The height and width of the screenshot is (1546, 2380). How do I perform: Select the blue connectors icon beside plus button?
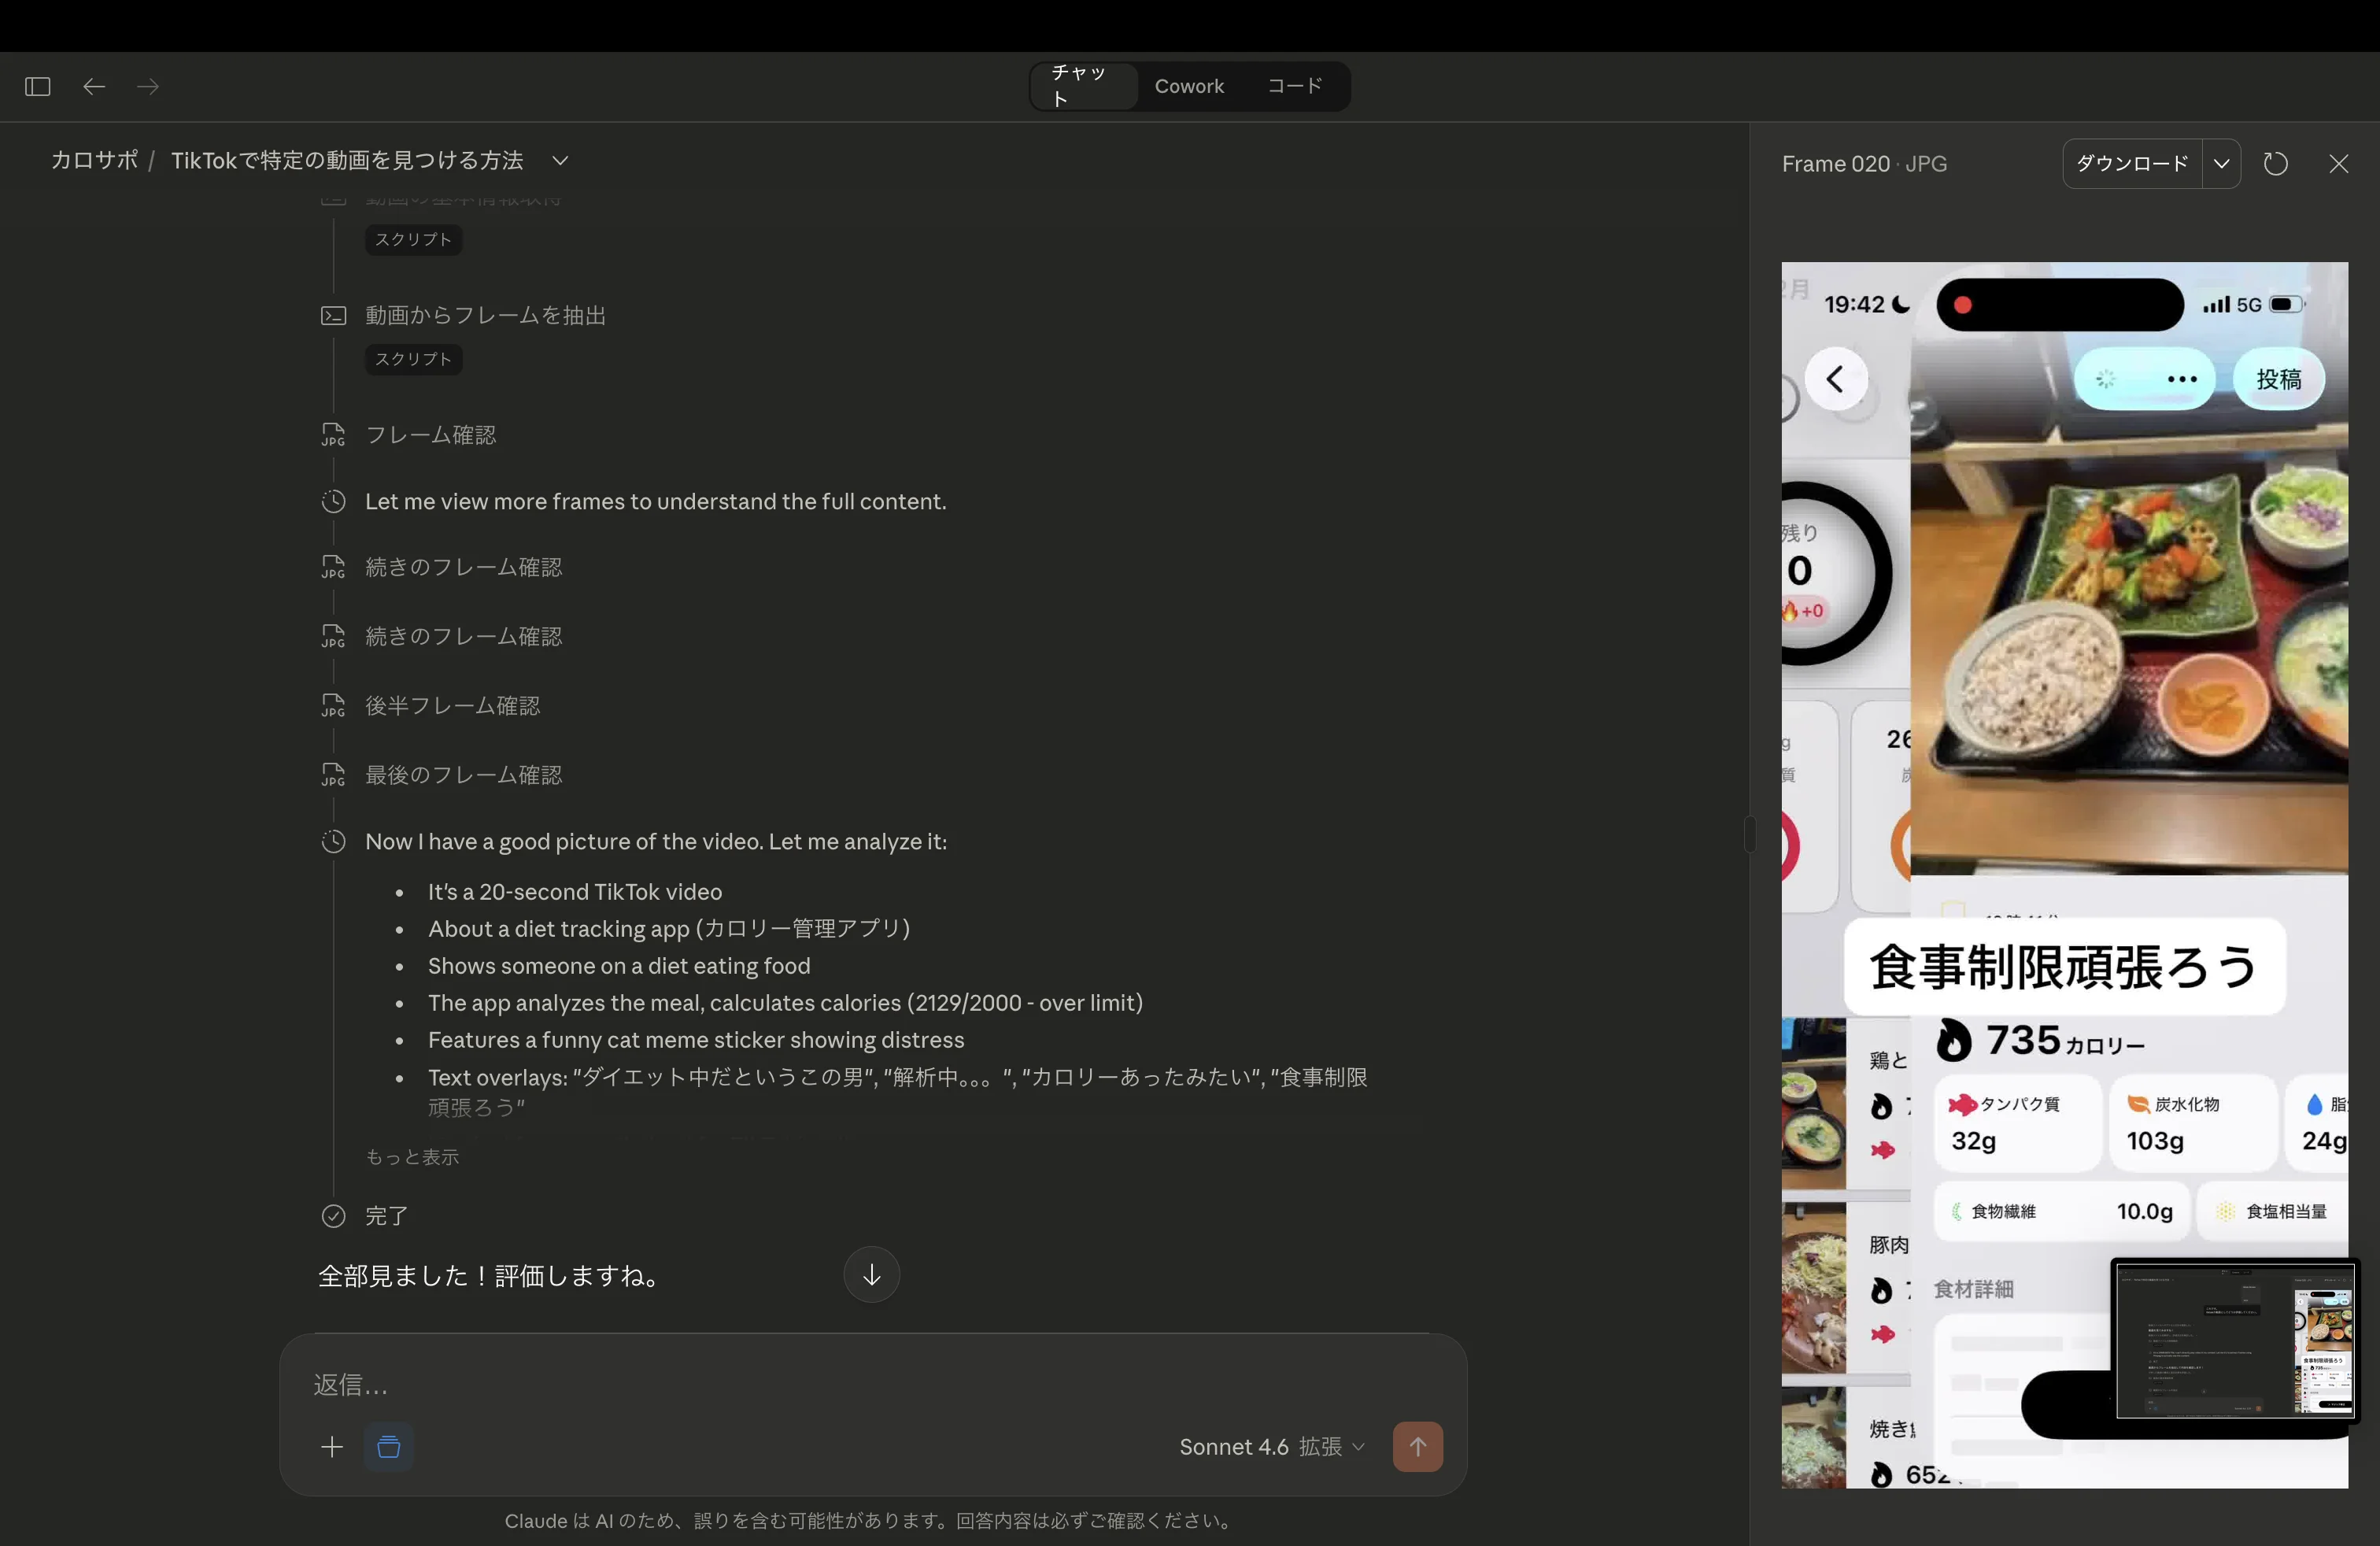click(389, 1446)
